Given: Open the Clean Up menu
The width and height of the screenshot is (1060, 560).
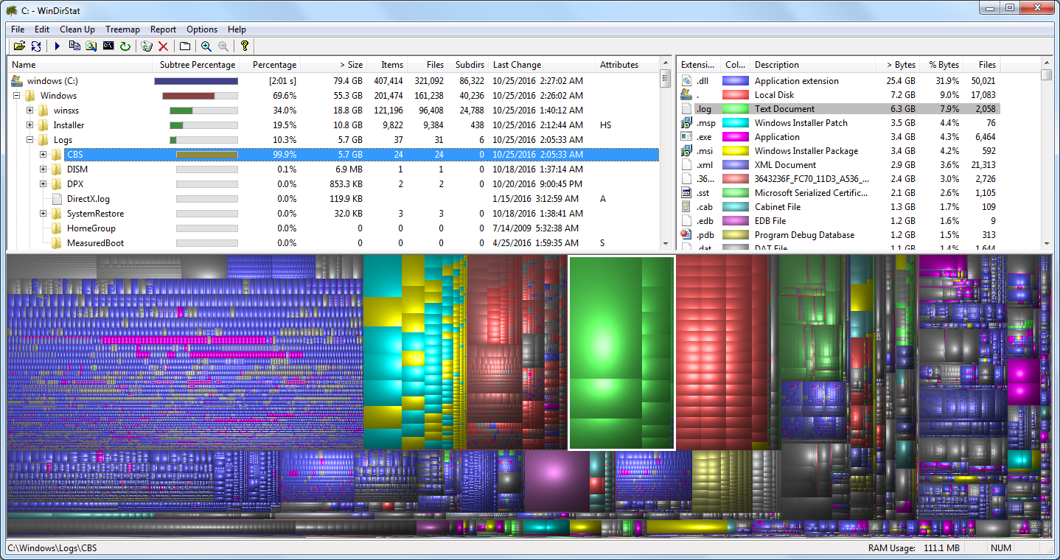Looking at the screenshot, I should click(77, 29).
